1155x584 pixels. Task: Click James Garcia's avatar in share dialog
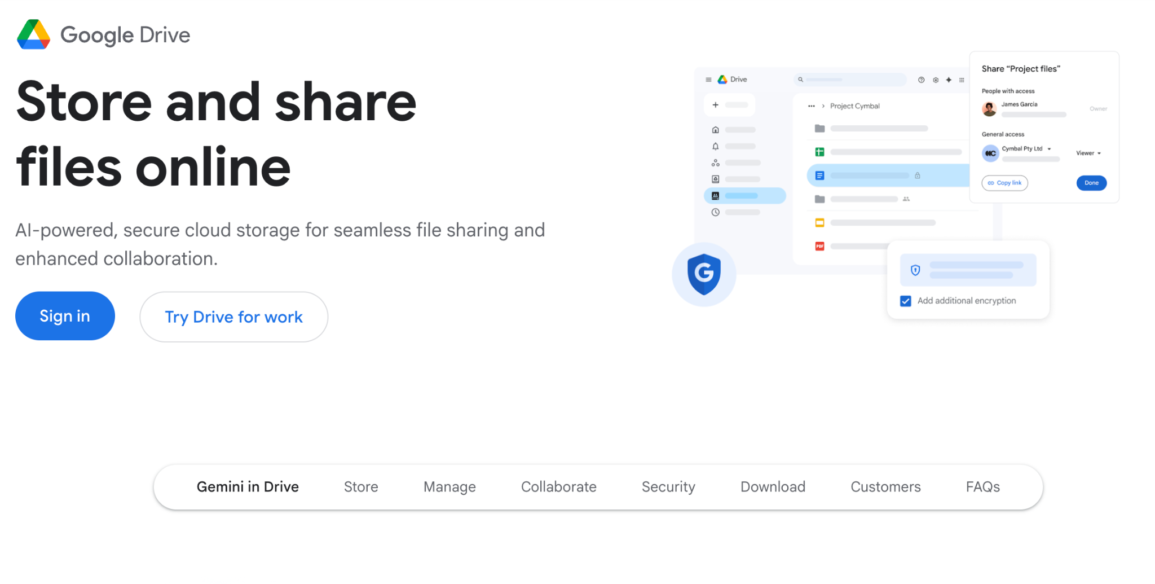tap(989, 109)
